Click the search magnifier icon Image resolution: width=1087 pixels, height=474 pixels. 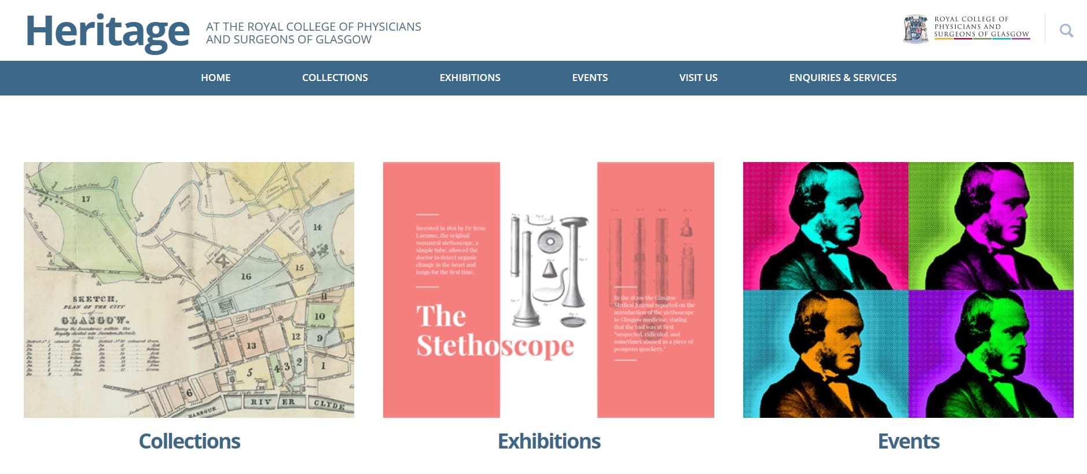pos(1066,31)
